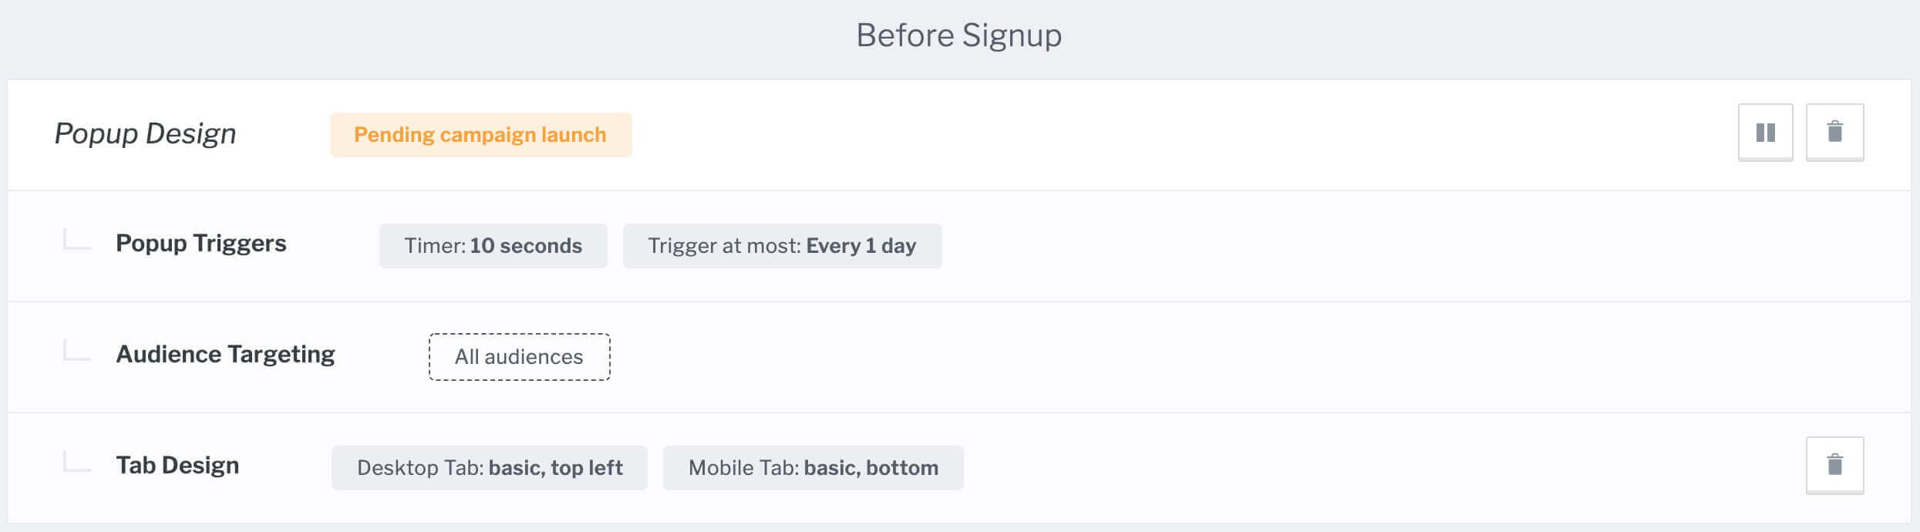
Task: Open the Audience Targeting label
Action: pyautogui.click(x=225, y=355)
